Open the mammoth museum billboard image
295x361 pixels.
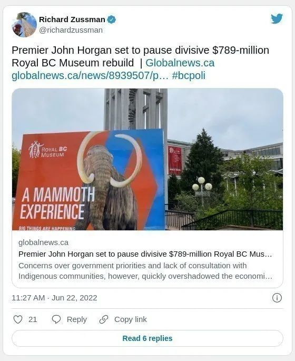[x=147, y=159]
